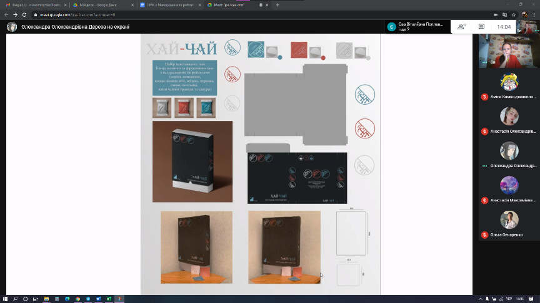Click the presenter's avatar in top bar

[11, 27]
